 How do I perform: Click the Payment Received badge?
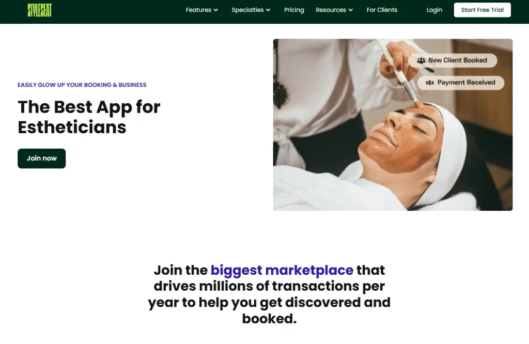[x=460, y=83]
